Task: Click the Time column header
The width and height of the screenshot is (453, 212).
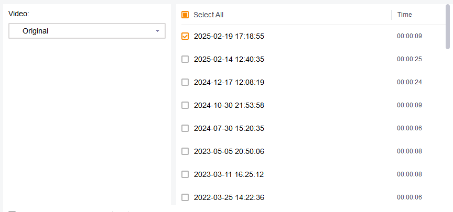Action: (404, 15)
